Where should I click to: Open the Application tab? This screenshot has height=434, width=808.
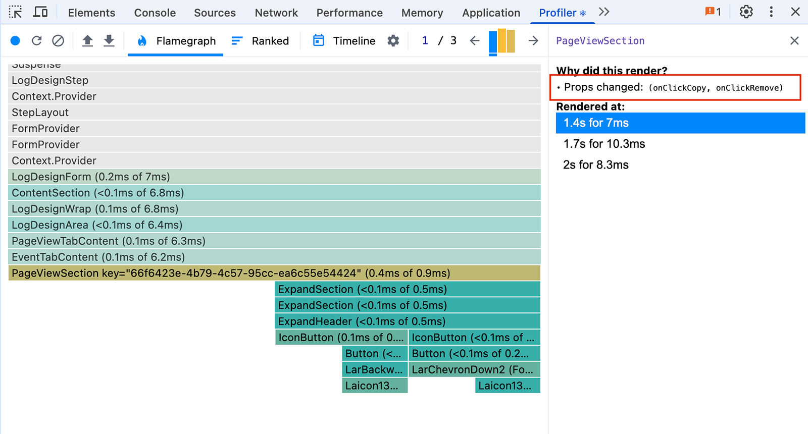coord(491,13)
